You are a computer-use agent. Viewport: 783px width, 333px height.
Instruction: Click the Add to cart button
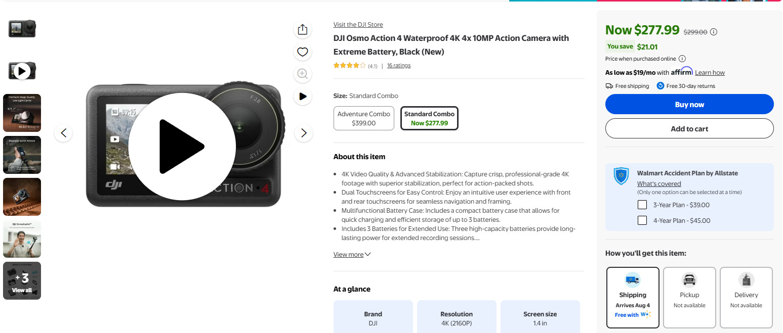point(689,129)
